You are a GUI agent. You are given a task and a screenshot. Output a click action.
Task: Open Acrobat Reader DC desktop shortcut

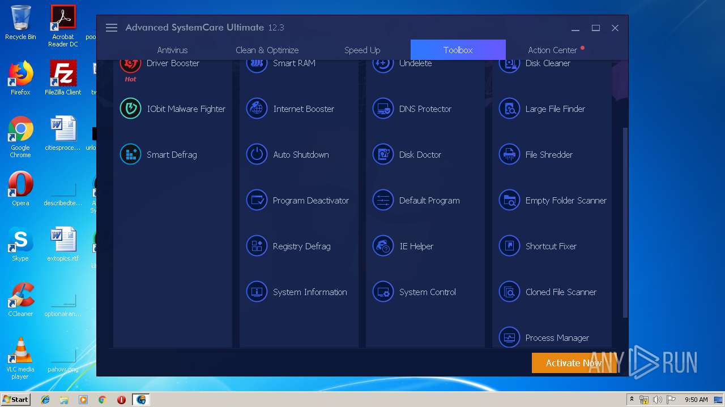pyautogui.click(x=63, y=26)
